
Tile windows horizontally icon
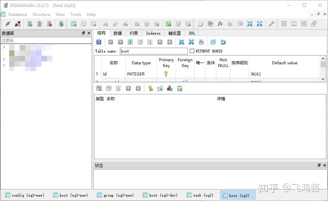[x=294, y=24]
